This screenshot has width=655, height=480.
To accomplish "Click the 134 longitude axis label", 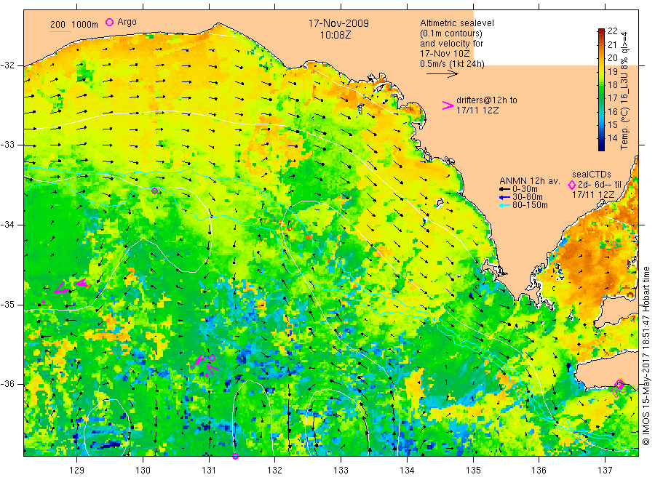I will pos(407,471).
